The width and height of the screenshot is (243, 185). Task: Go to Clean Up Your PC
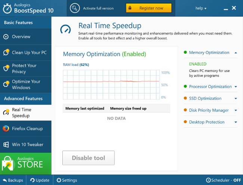25,53
